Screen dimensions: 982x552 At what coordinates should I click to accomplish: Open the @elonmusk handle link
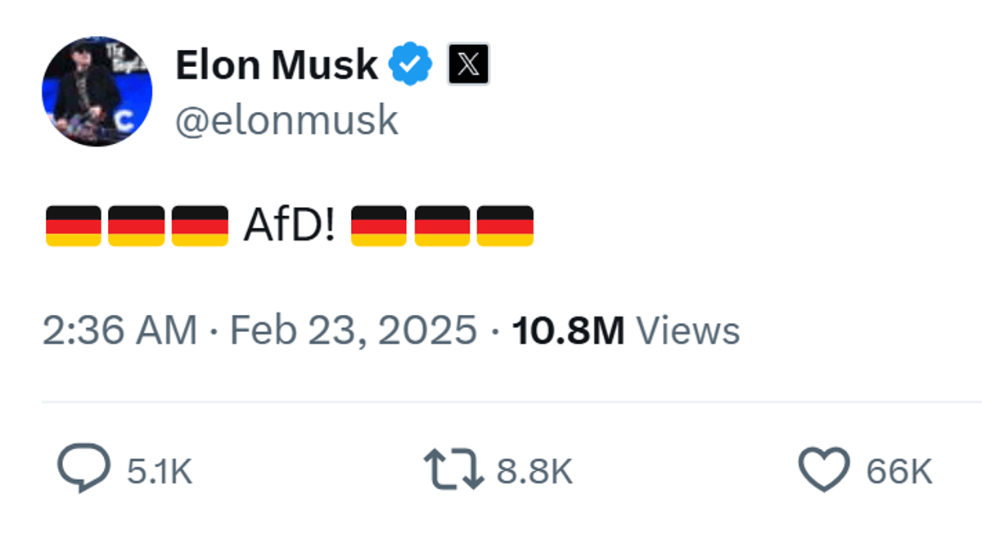pyautogui.click(x=286, y=120)
